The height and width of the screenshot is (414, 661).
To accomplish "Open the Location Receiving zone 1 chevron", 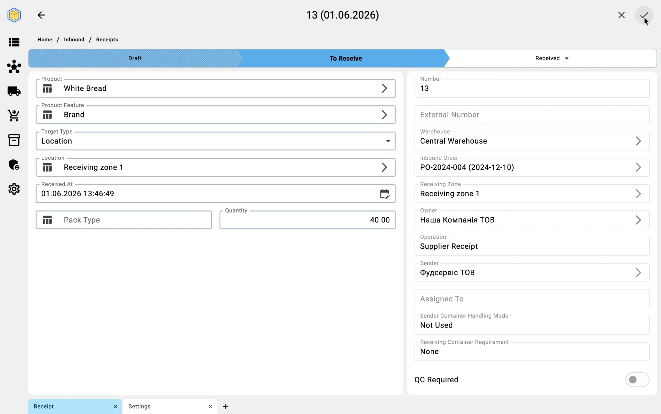I will click(x=385, y=167).
